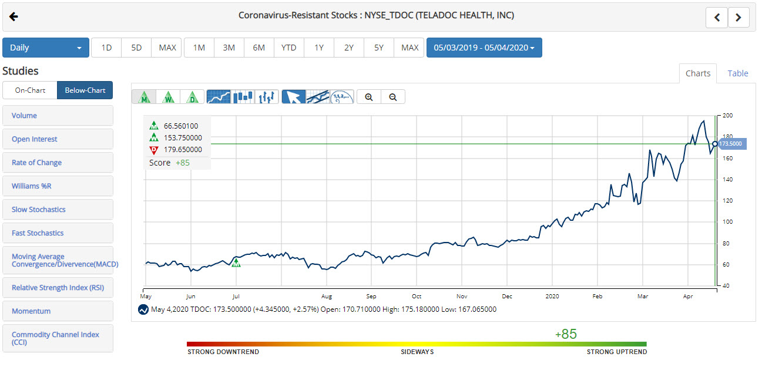762x367 pixels.
Task: Add the Fast Stochastics study
Action: click(58, 233)
